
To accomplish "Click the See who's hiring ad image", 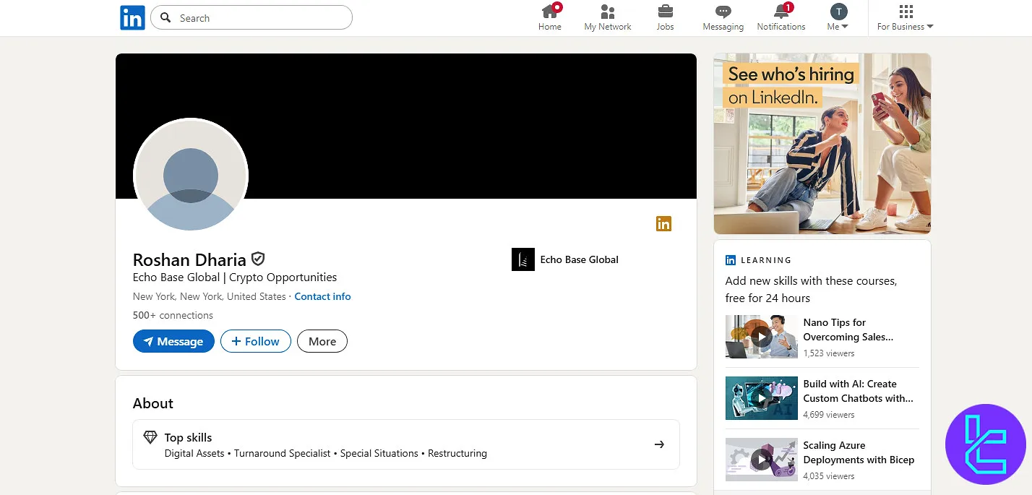I will (x=822, y=144).
